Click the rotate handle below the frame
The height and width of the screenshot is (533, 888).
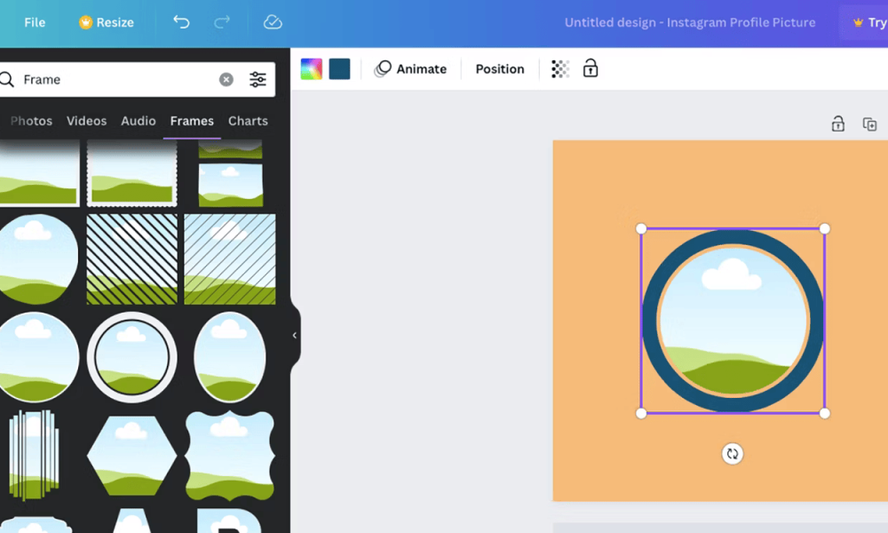point(733,454)
